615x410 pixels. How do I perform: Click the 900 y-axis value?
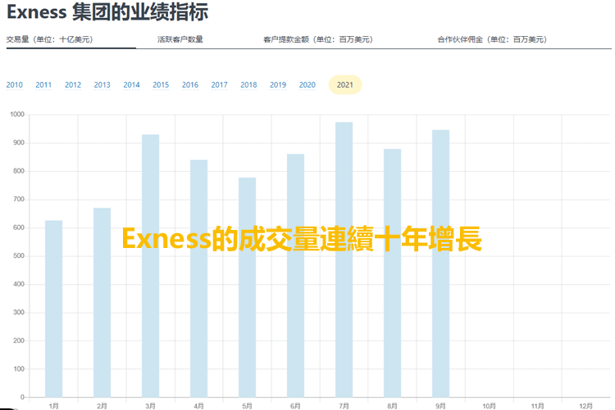pos(19,142)
